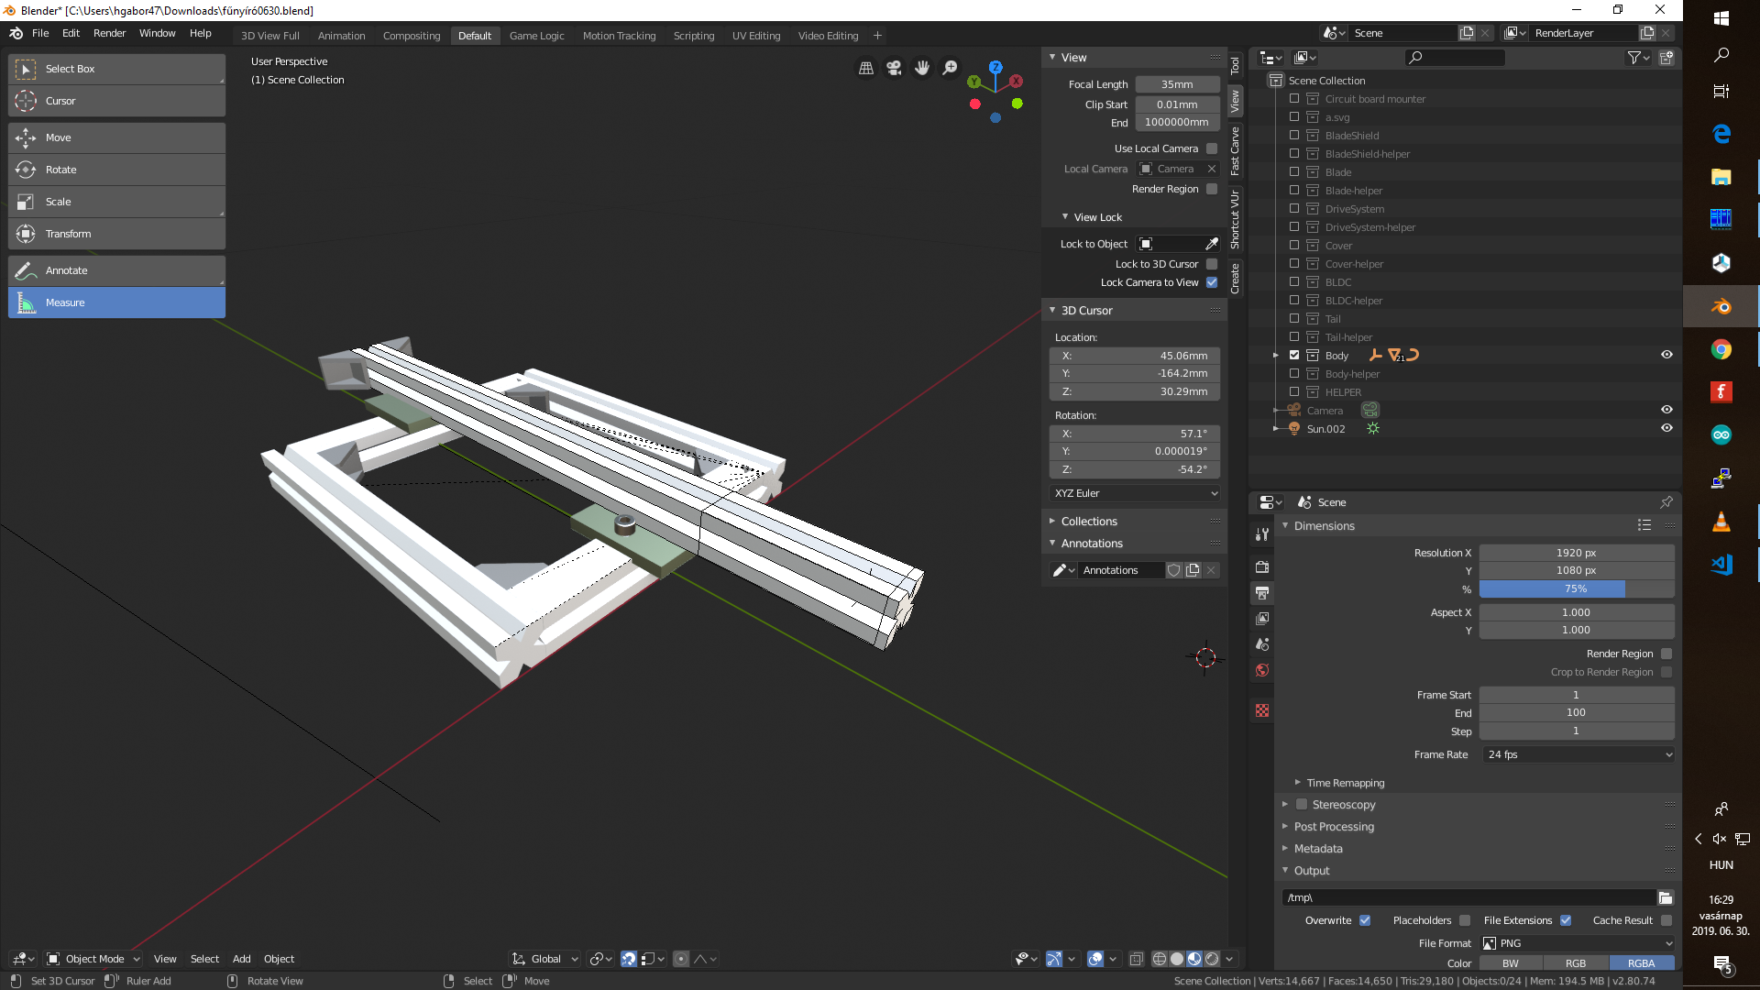Toggle orthographic view grid icon in viewport

pos(865,68)
